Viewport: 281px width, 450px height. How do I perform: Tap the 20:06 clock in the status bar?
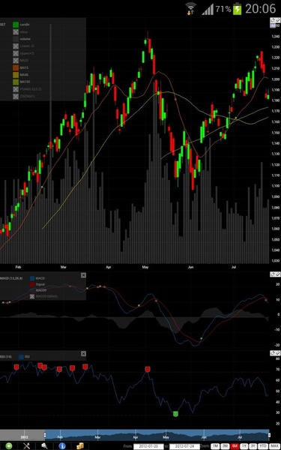[260, 9]
